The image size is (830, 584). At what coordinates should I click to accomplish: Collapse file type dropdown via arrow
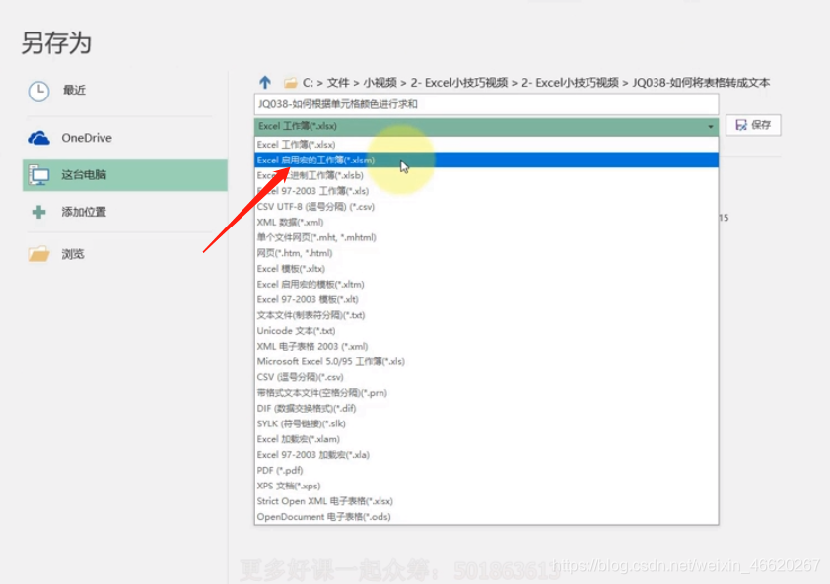point(711,127)
